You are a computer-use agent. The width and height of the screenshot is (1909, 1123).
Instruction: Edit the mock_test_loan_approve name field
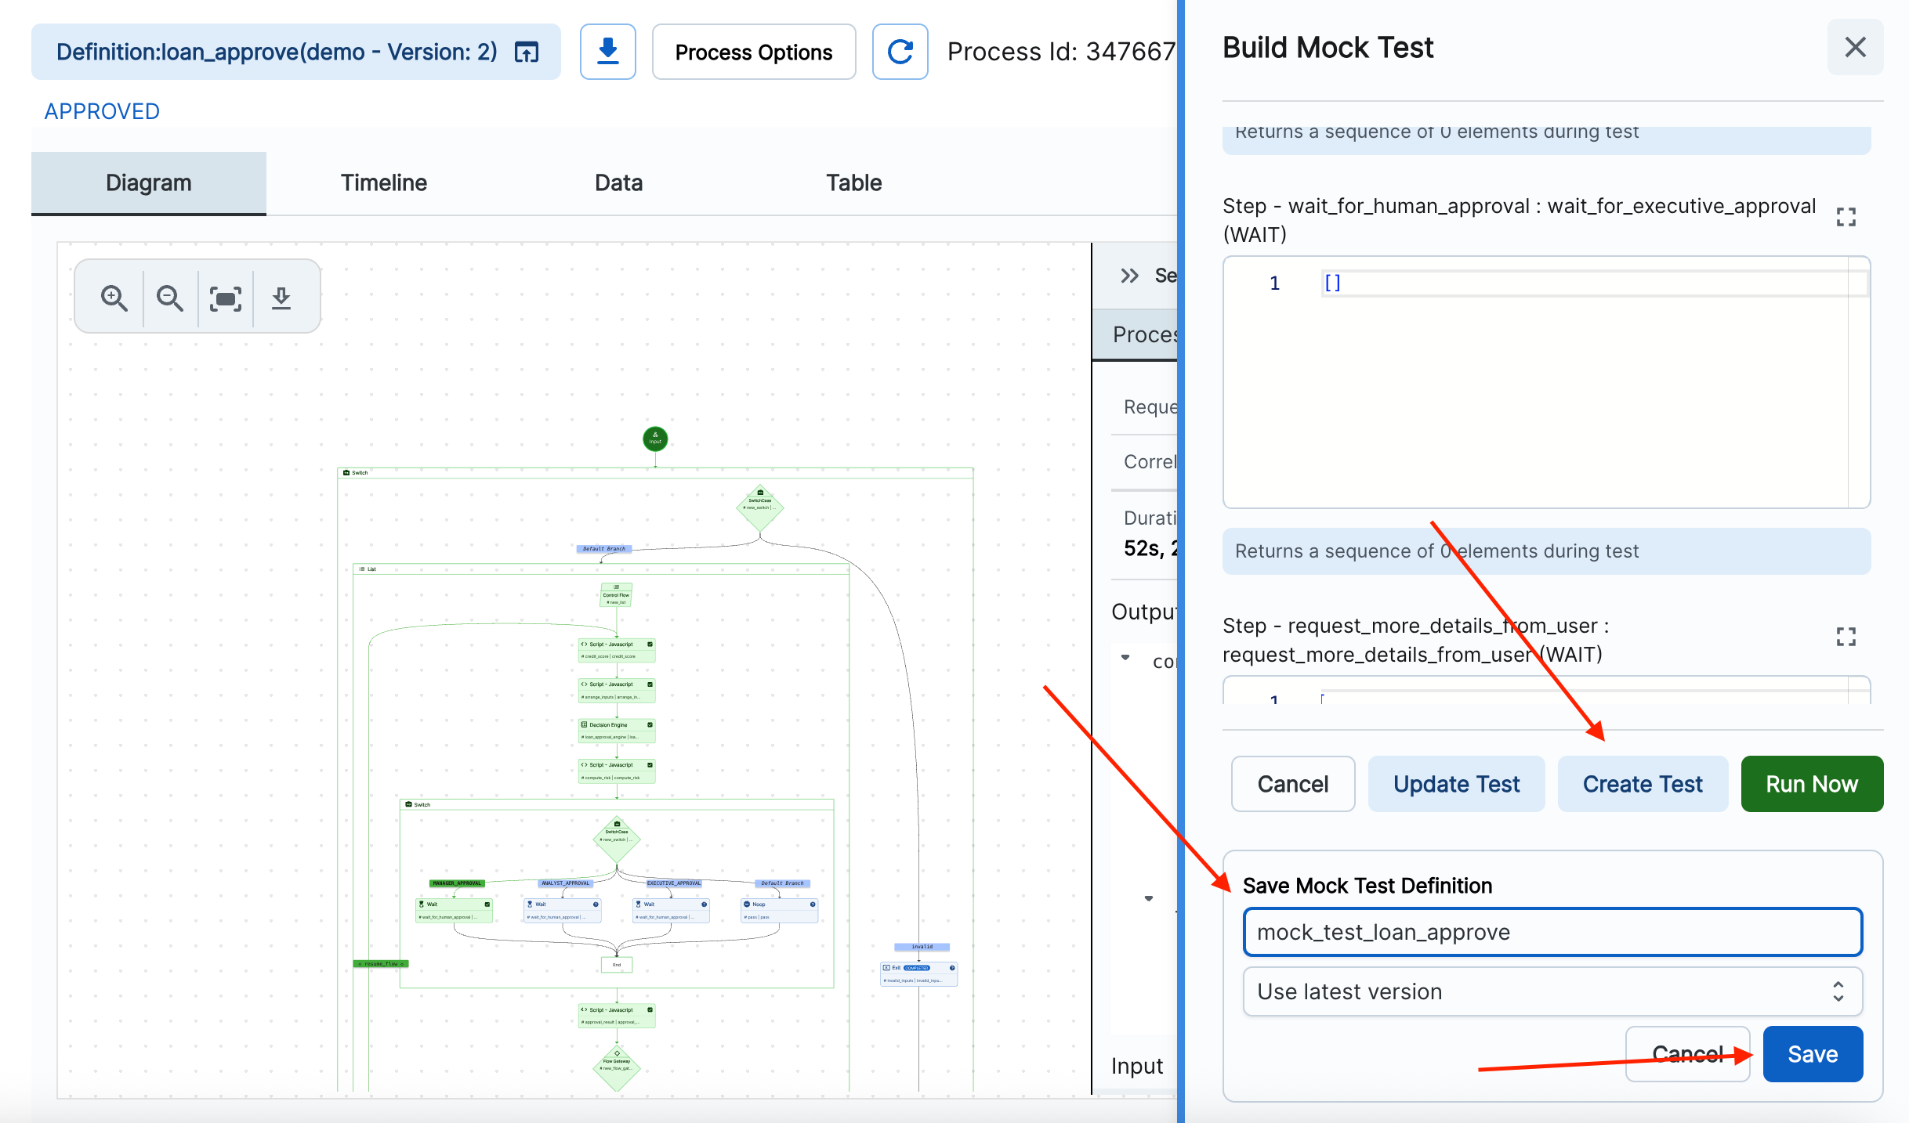coord(1552,932)
